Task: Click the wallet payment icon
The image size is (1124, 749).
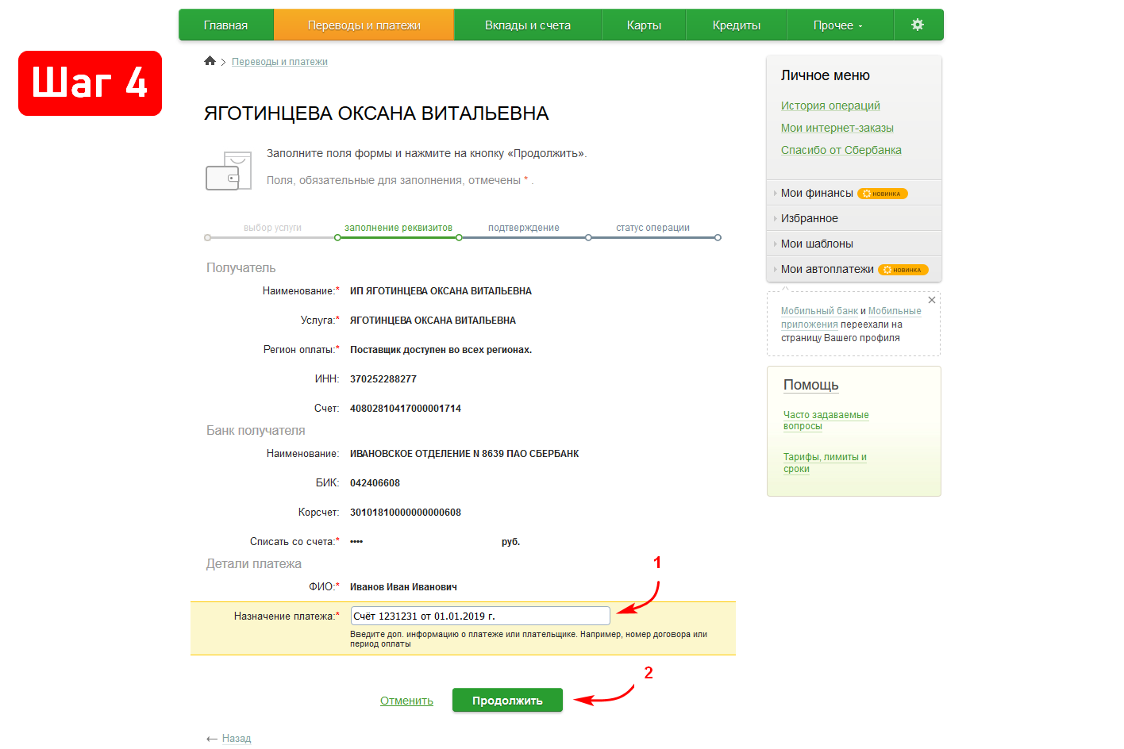Action: [x=228, y=171]
